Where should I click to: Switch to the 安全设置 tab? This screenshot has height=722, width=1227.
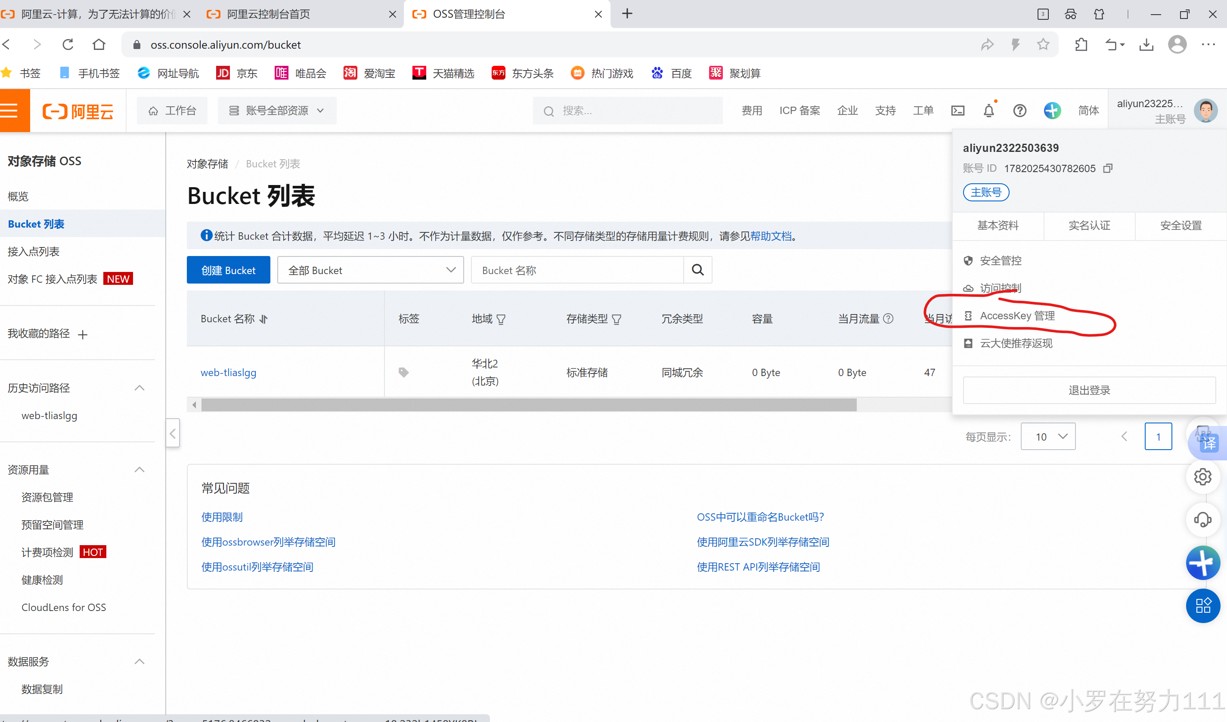(1180, 226)
